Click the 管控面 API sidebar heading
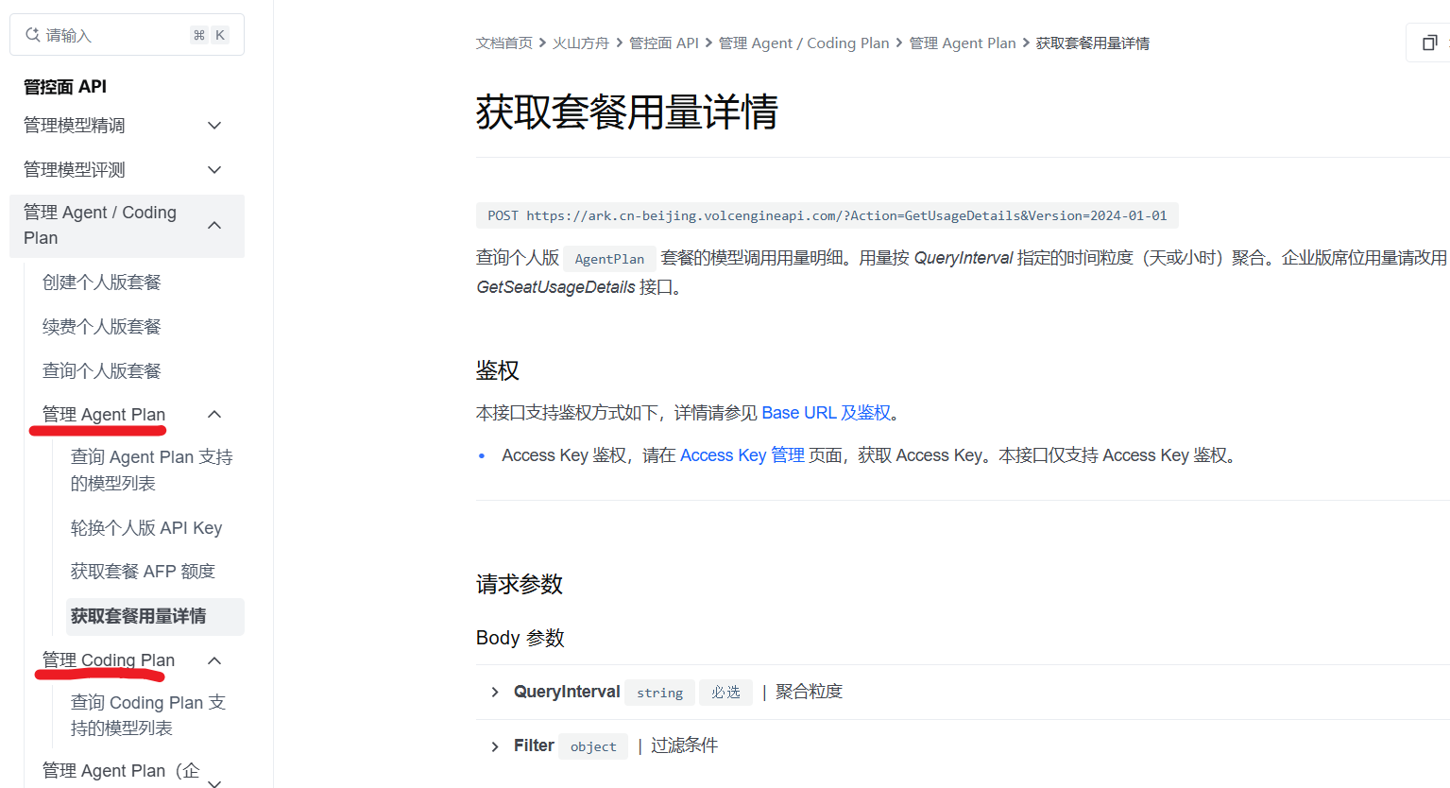 tap(65, 87)
